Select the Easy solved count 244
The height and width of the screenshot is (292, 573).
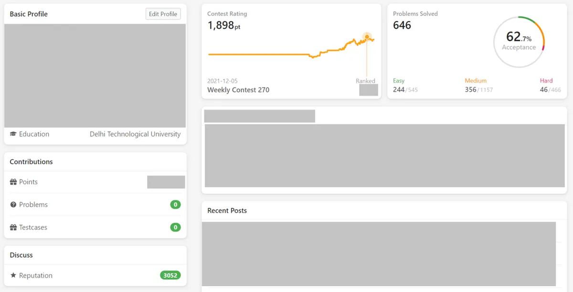click(399, 89)
